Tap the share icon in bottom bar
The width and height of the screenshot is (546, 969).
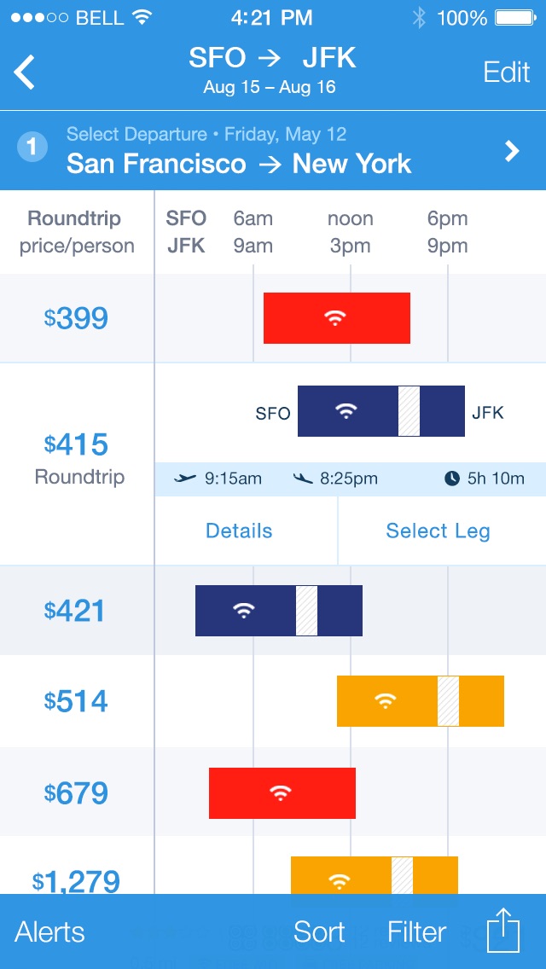(x=503, y=931)
